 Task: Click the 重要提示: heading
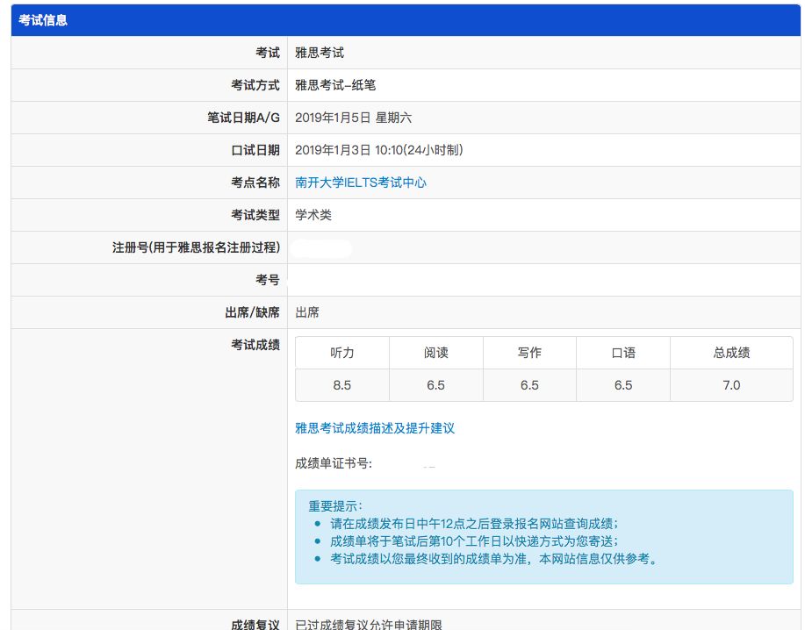pyautogui.click(x=335, y=506)
